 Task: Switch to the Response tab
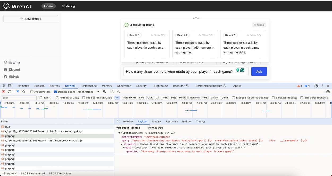[x=172, y=122]
